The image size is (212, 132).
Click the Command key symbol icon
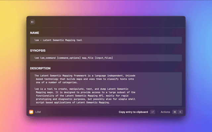175,112
